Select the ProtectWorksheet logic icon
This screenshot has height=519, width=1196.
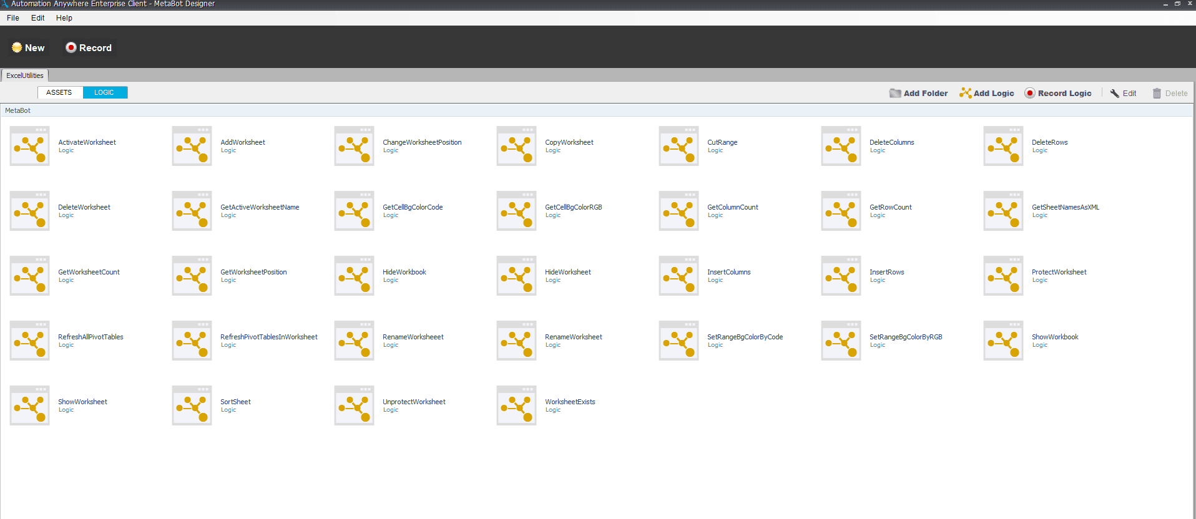1004,276
